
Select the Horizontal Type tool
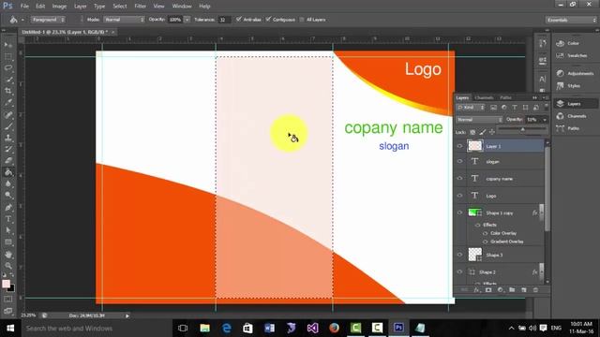[x=8, y=219]
